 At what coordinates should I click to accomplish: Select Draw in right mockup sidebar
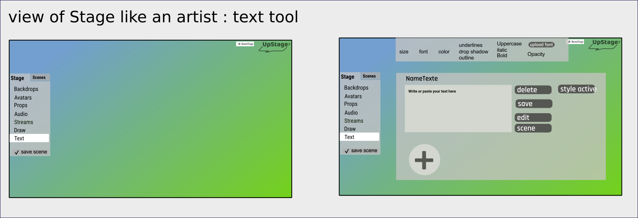pyautogui.click(x=350, y=129)
